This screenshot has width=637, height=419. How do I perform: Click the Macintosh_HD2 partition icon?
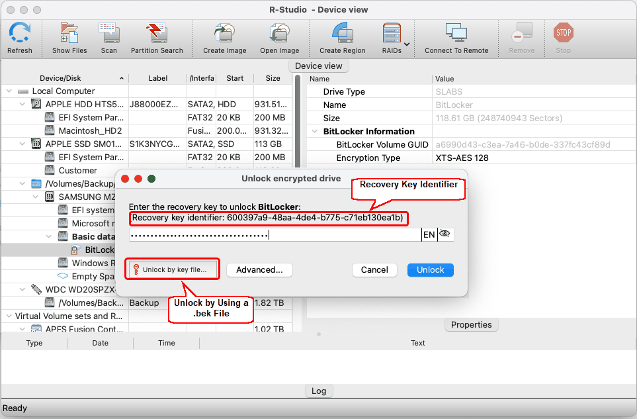(x=50, y=130)
